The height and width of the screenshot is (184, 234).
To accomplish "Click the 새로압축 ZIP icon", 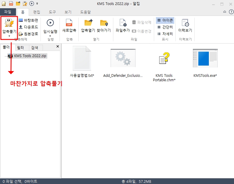I will [x=69, y=23].
